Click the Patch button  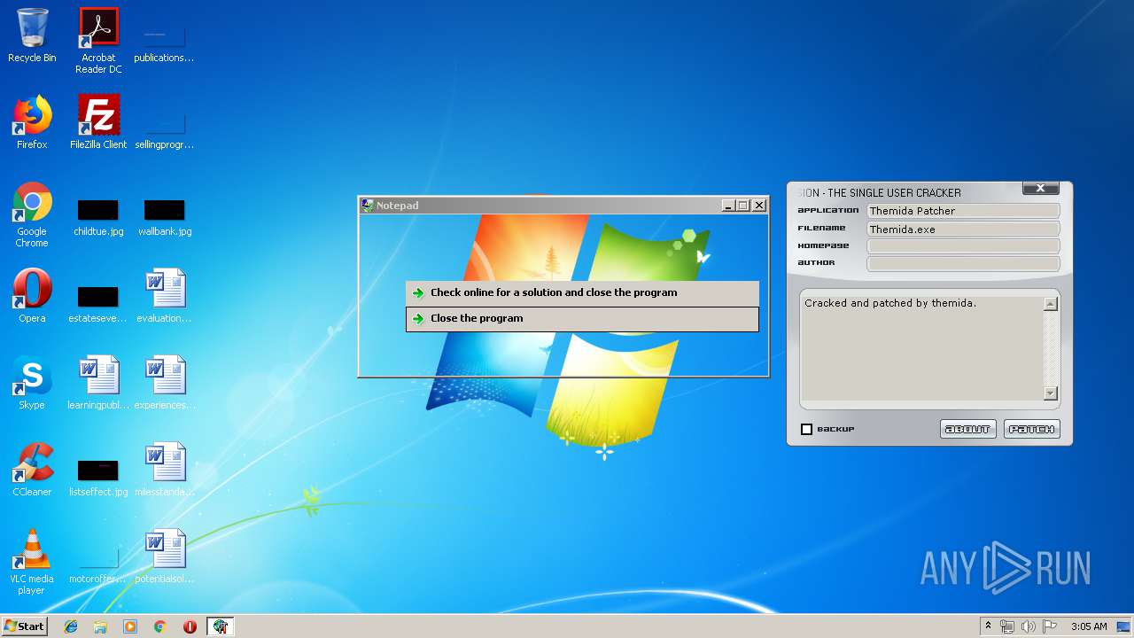(x=1032, y=429)
